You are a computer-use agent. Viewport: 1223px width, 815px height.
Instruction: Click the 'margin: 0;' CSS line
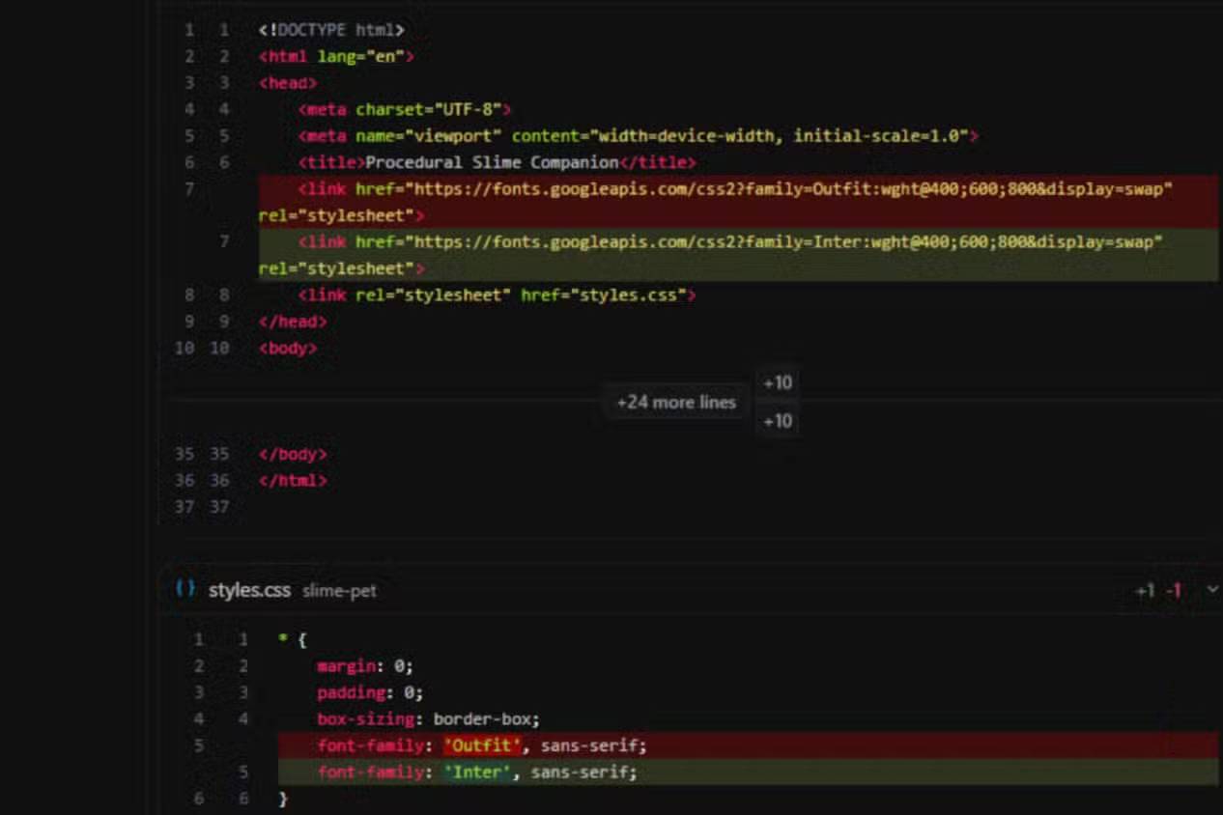[x=365, y=665]
